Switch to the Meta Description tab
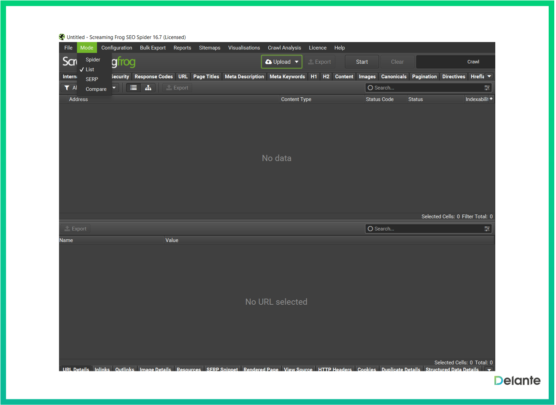Viewport: 556px width, 405px height. tap(244, 77)
